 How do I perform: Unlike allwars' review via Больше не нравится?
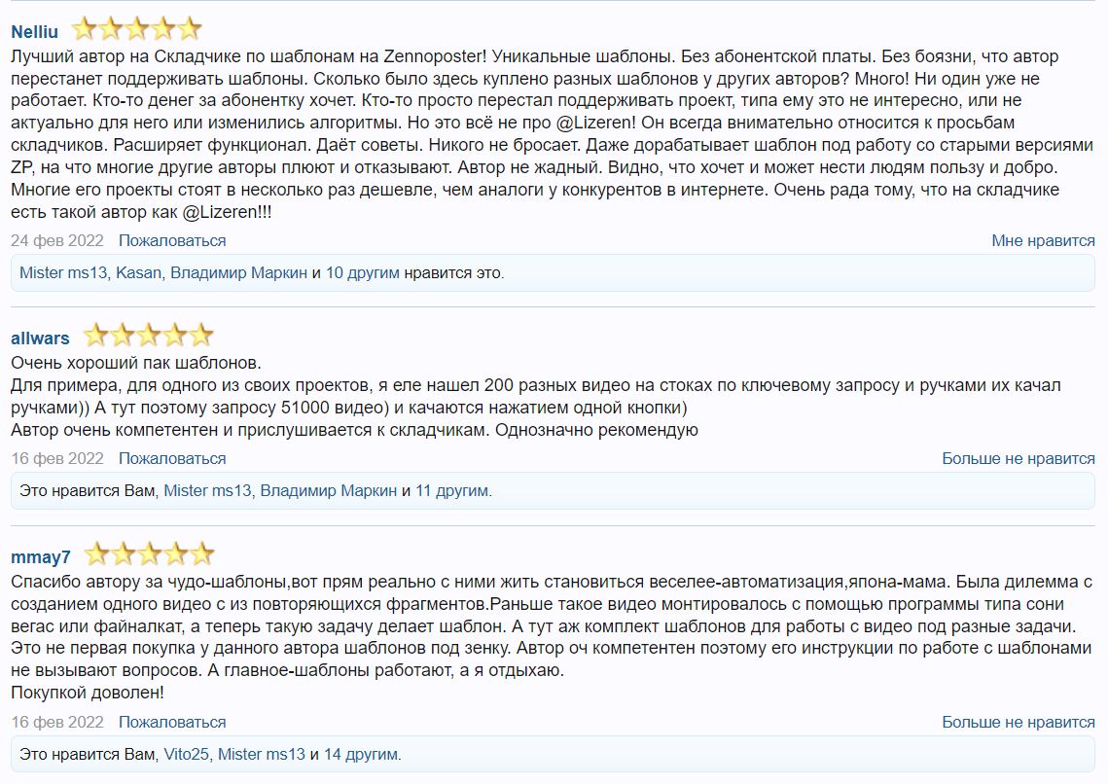click(x=1018, y=458)
